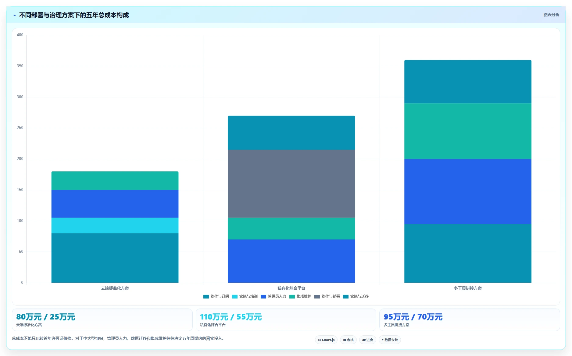Click 软件与订阅 segment of 云端标准化方案 bar
The image size is (572, 356).
115,258
